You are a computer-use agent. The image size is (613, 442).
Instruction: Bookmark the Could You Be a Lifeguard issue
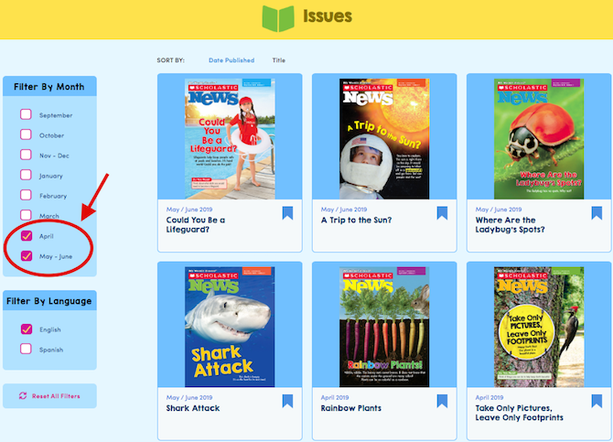point(287,213)
